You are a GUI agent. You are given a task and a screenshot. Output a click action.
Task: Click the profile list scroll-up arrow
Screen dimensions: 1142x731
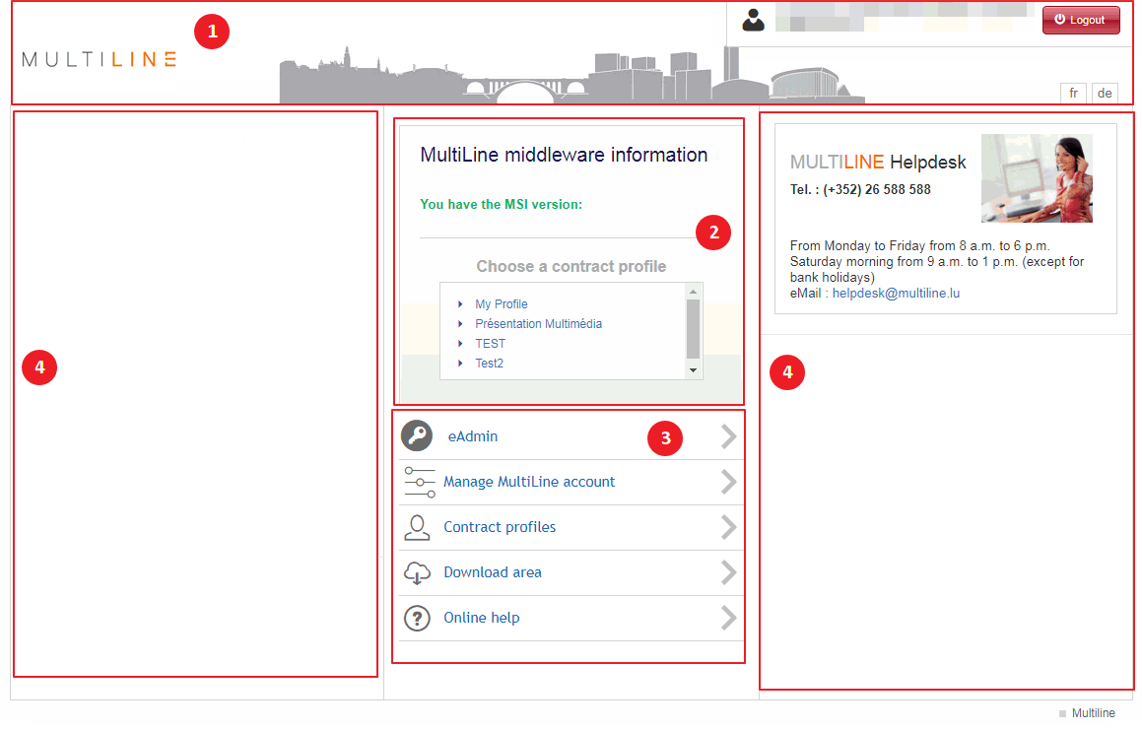coord(694,292)
